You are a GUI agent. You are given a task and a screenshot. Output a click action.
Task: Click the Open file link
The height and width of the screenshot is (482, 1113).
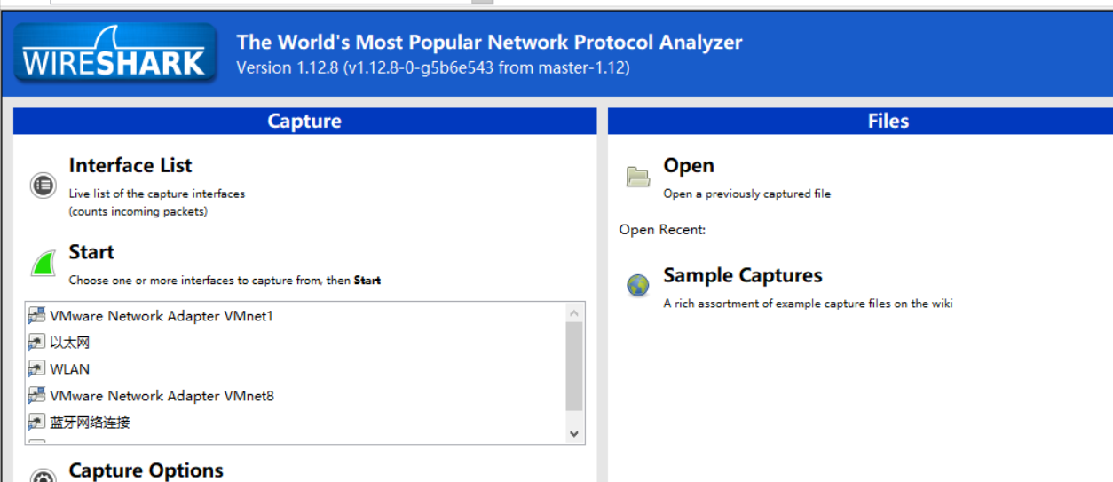689,165
